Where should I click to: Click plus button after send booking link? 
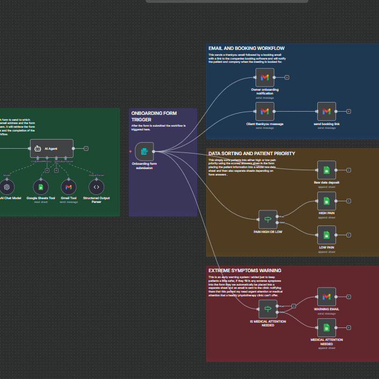(348, 112)
